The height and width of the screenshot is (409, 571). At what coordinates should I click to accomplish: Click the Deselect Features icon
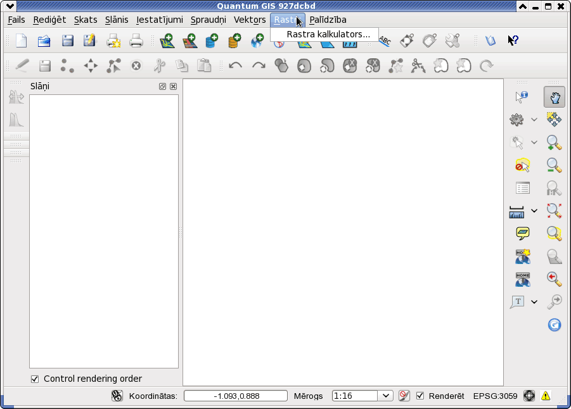tap(523, 165)
